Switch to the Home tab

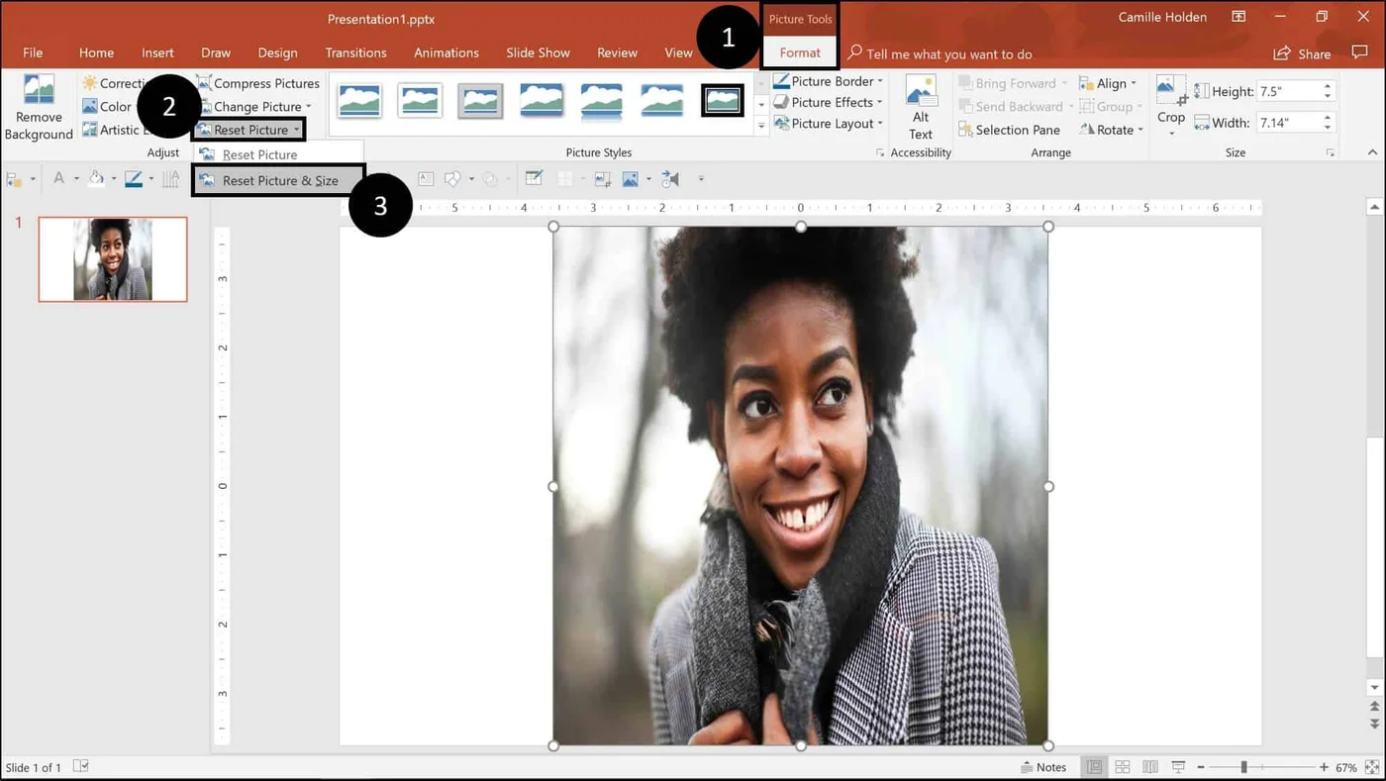click(x=96, y=53)
